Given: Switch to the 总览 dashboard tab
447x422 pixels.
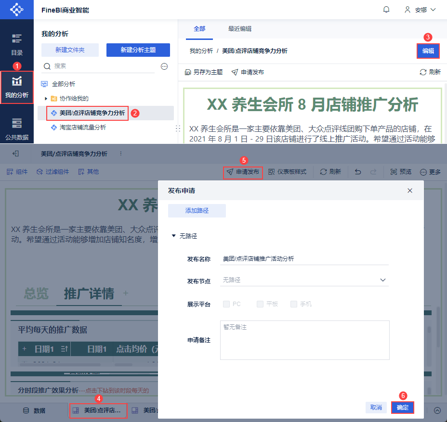Looking at the screenshot, I should pos(36,294).
